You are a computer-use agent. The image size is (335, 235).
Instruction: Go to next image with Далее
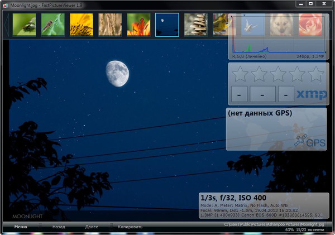coord(92,227)
